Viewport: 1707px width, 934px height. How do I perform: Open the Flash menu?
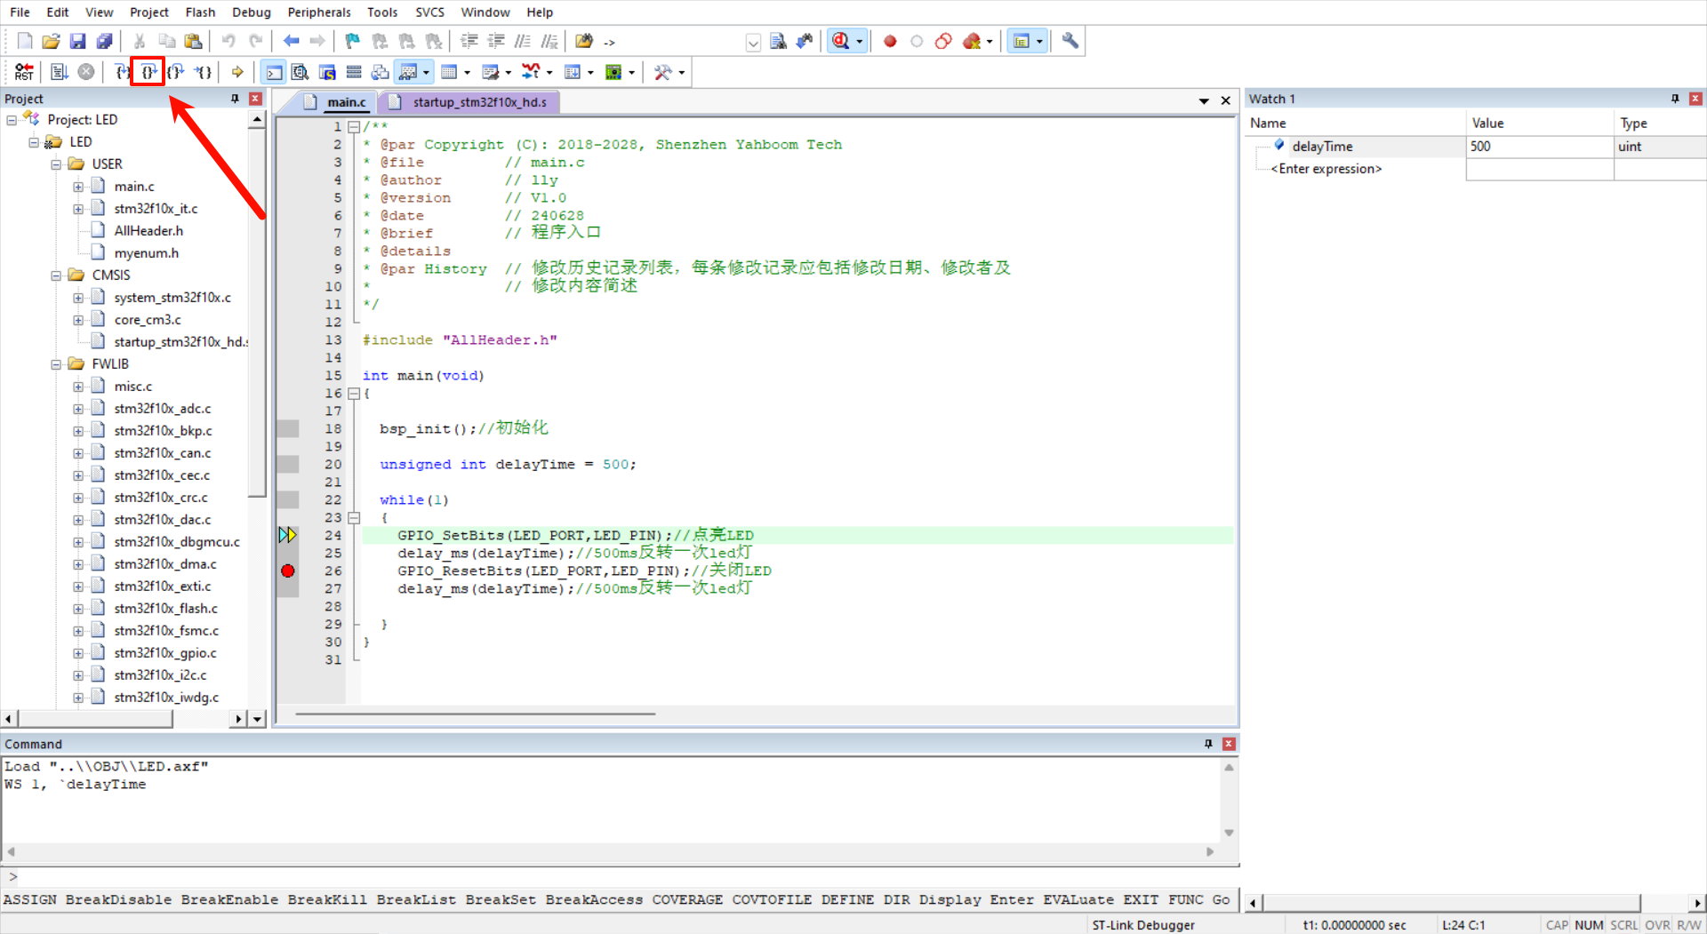(x=200, y=12)
